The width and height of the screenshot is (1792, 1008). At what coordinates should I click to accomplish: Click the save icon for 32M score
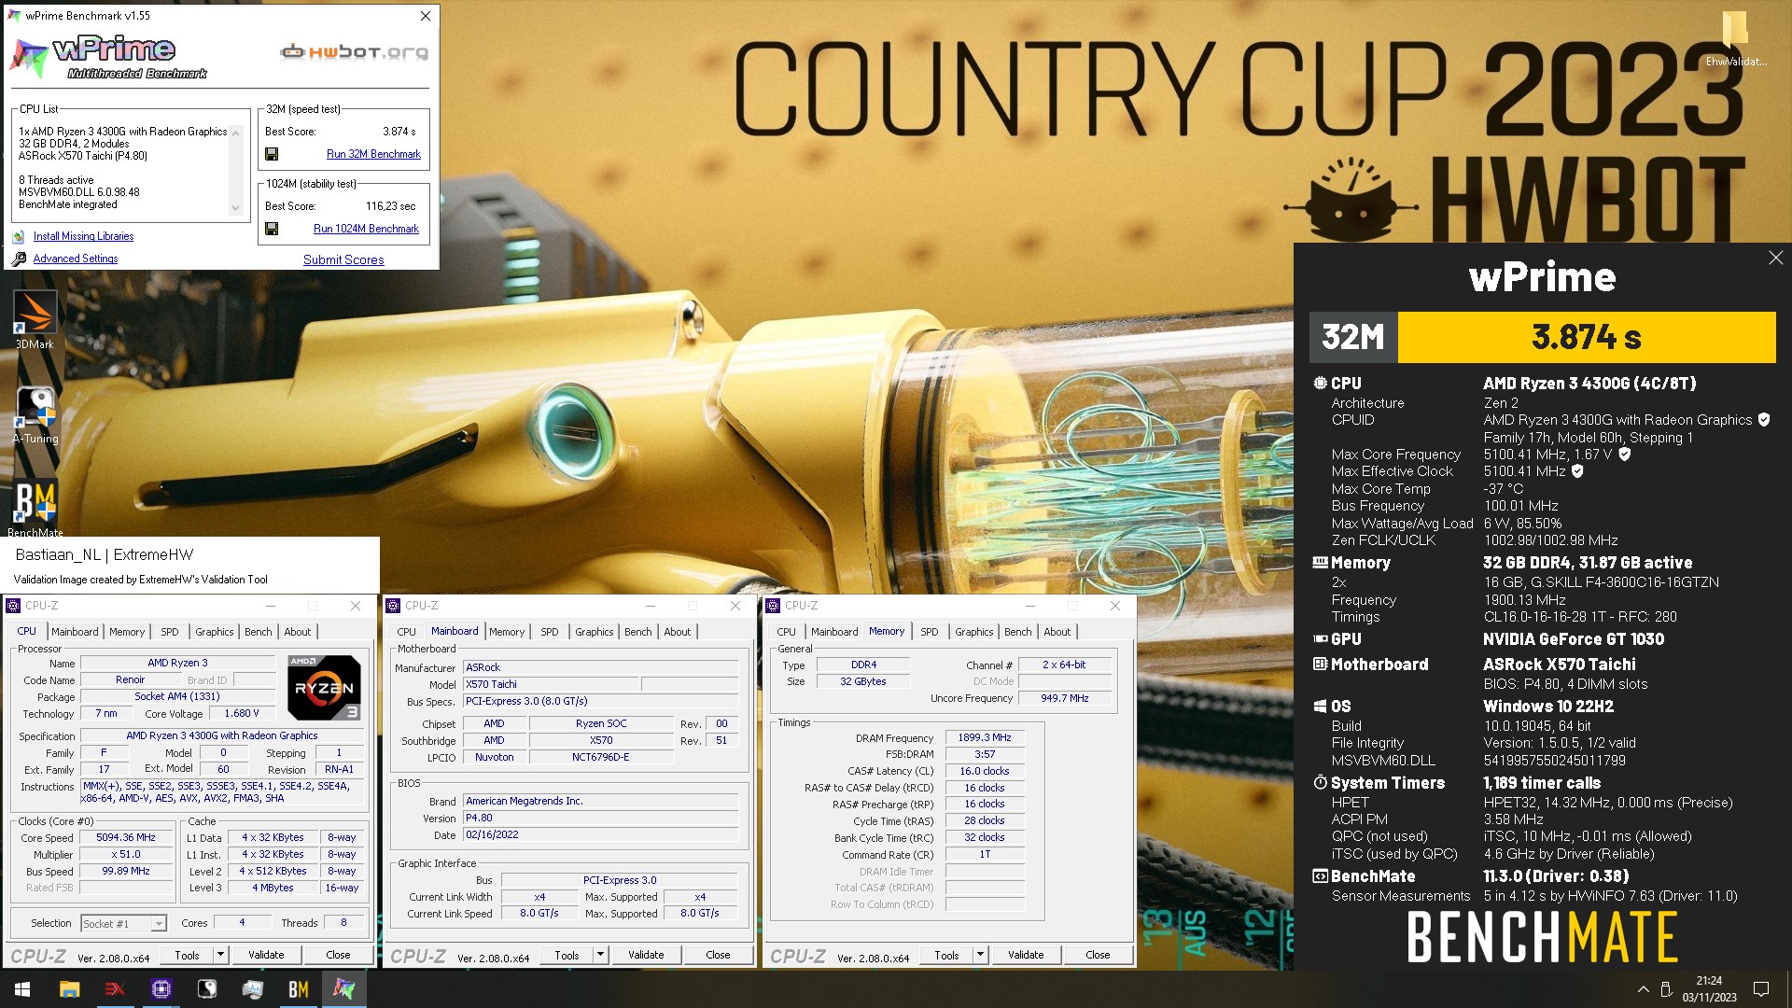pyautogui.click(x=272, y=154)
